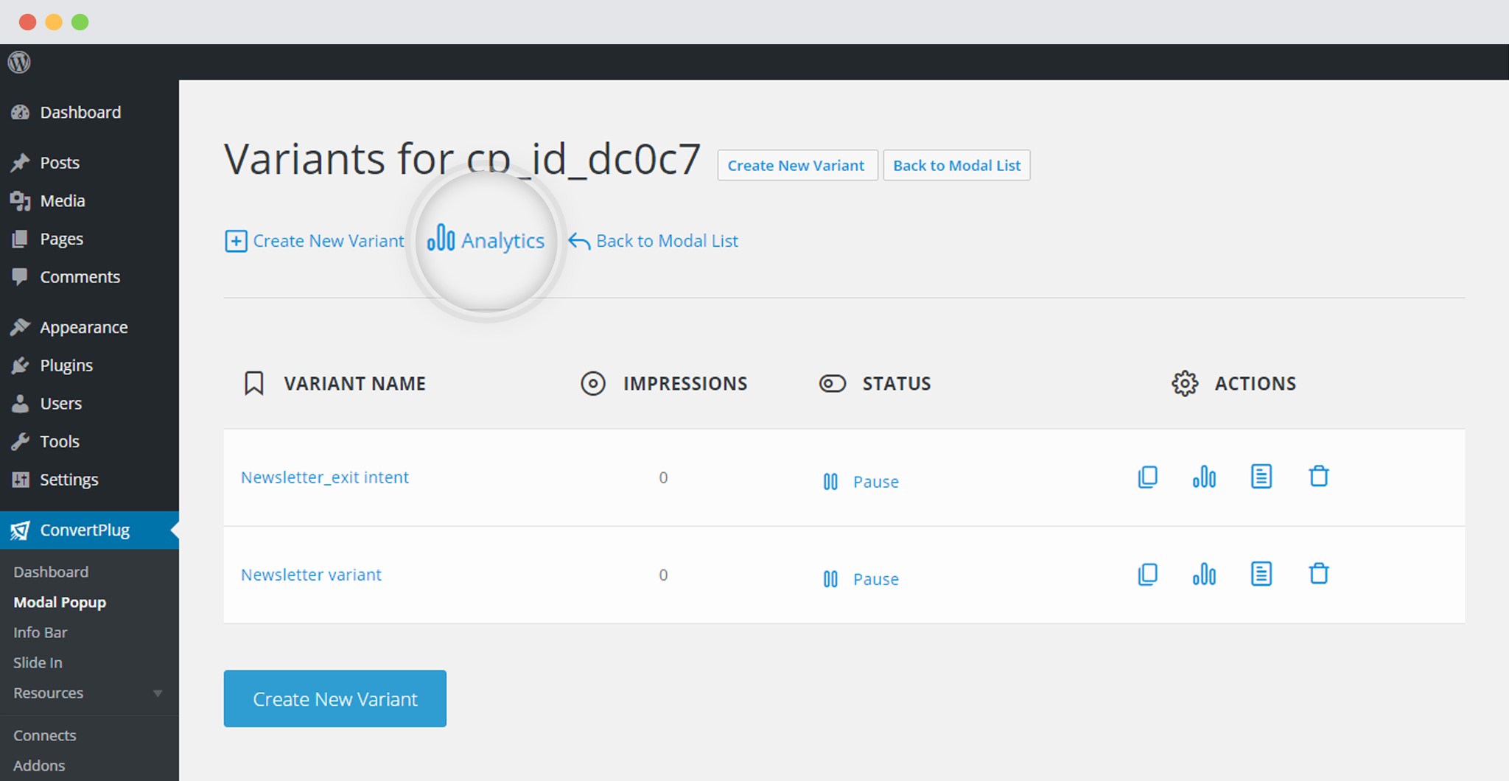Open the Connects submenu item
The width and height of the screenshot is (1509, 781).
(x=44, y=735)
